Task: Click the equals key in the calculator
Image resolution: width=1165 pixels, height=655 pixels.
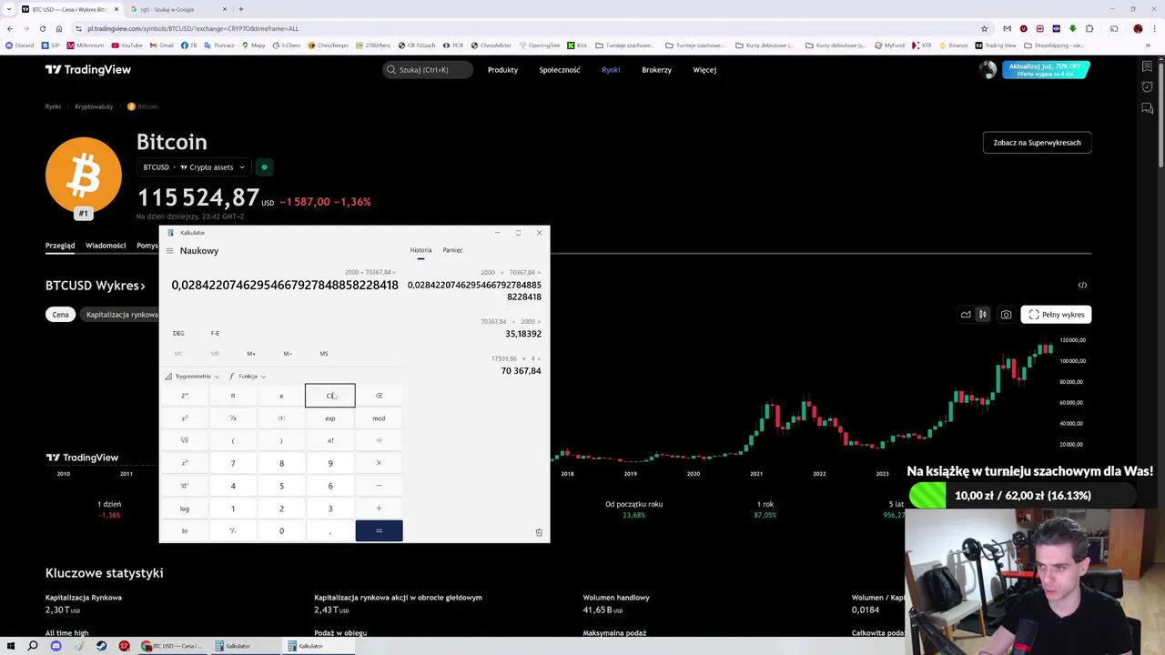Action: point(379,530)
